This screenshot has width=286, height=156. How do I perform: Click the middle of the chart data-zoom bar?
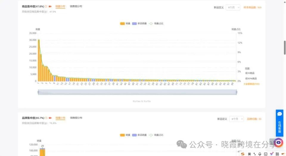(x=137, y=92)
